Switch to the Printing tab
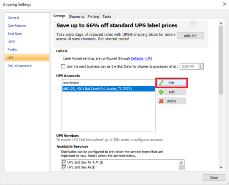The width and height of the screenshot is (229, 185). click(93, 16)
